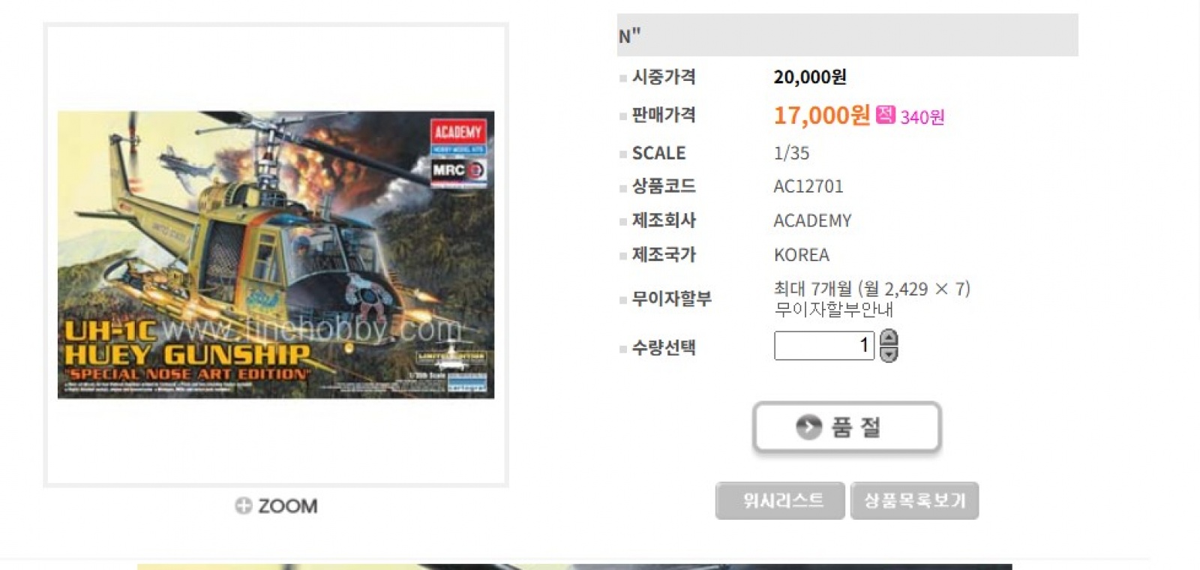This screenshot has height=570, width=1200.
Task: Increase quantity with the up arrow
Action: 888,337
